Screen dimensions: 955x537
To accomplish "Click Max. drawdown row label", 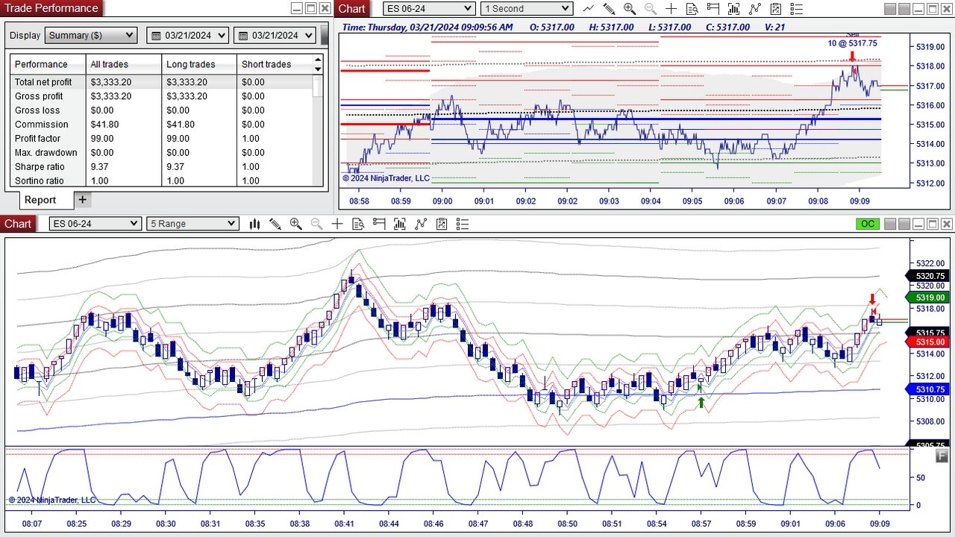I will pyautogui.click(x=46, y=153).
